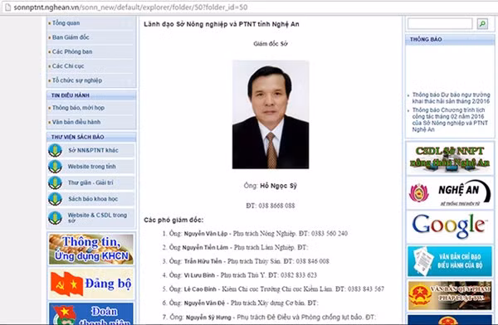Click inside the search text box
Screen dimensions: 498x325
coord(440,24)
